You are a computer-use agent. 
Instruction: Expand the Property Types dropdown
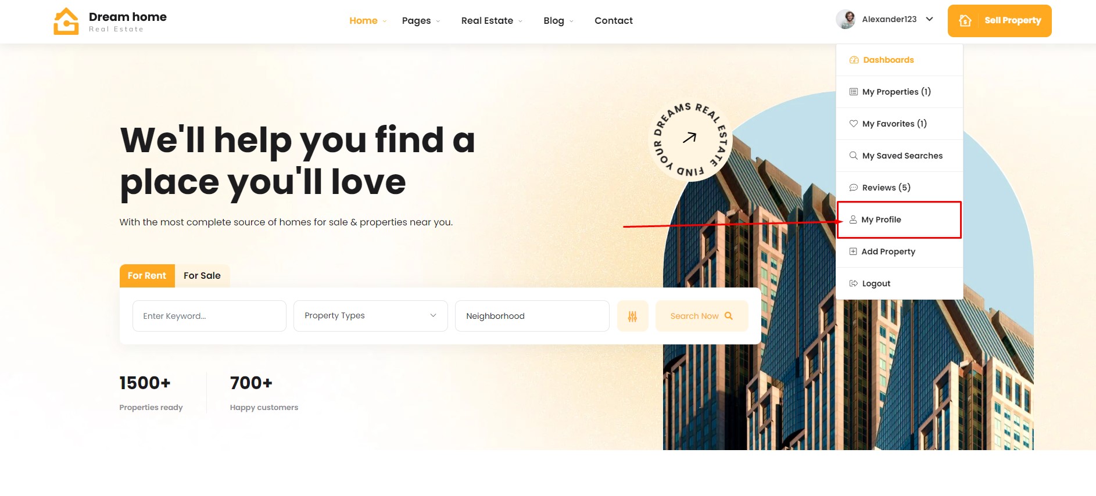(x=371, y=316)
